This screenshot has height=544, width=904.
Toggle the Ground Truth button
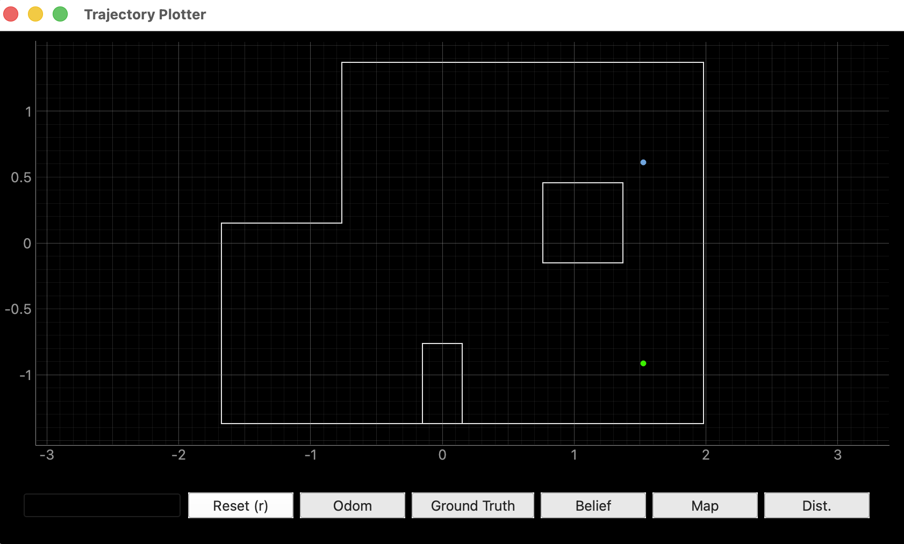472,505
